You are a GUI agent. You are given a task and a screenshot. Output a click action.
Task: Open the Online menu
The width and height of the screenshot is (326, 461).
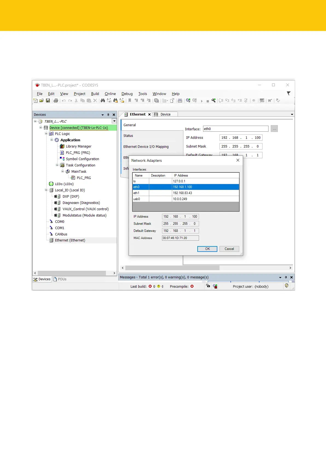(x=110, y=94)
